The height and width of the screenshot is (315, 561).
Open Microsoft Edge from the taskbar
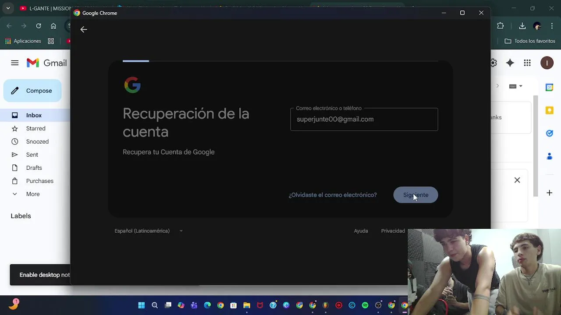coord(207,305)
